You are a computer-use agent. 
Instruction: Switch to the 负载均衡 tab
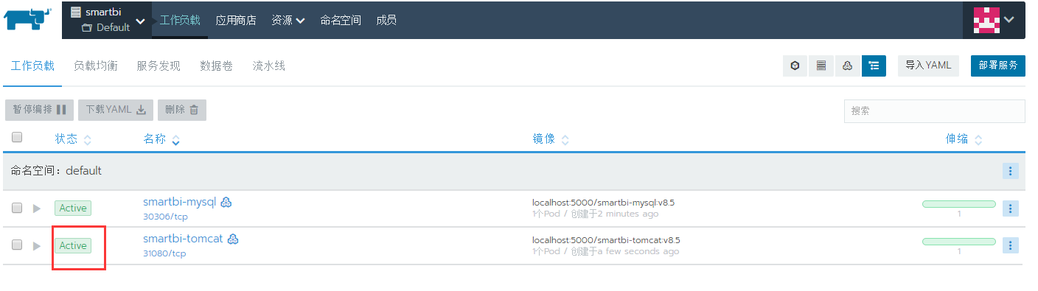[96, 66]
